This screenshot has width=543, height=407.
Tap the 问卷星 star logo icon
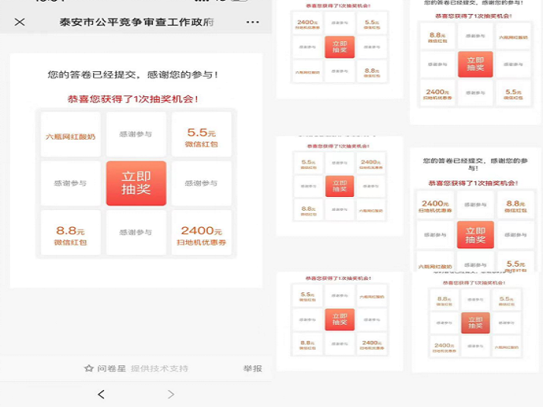tap(89, 368)
